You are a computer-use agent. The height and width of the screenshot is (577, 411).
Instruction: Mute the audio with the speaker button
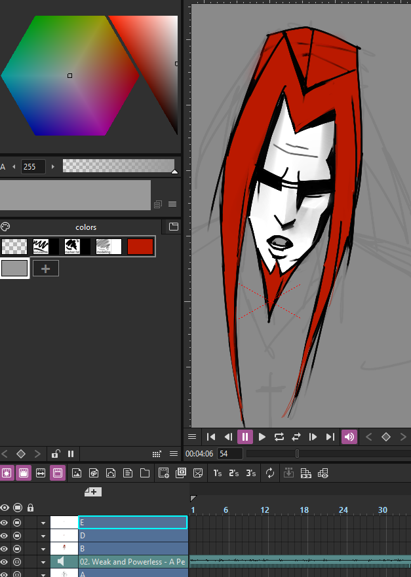click(x=349, y=437)
